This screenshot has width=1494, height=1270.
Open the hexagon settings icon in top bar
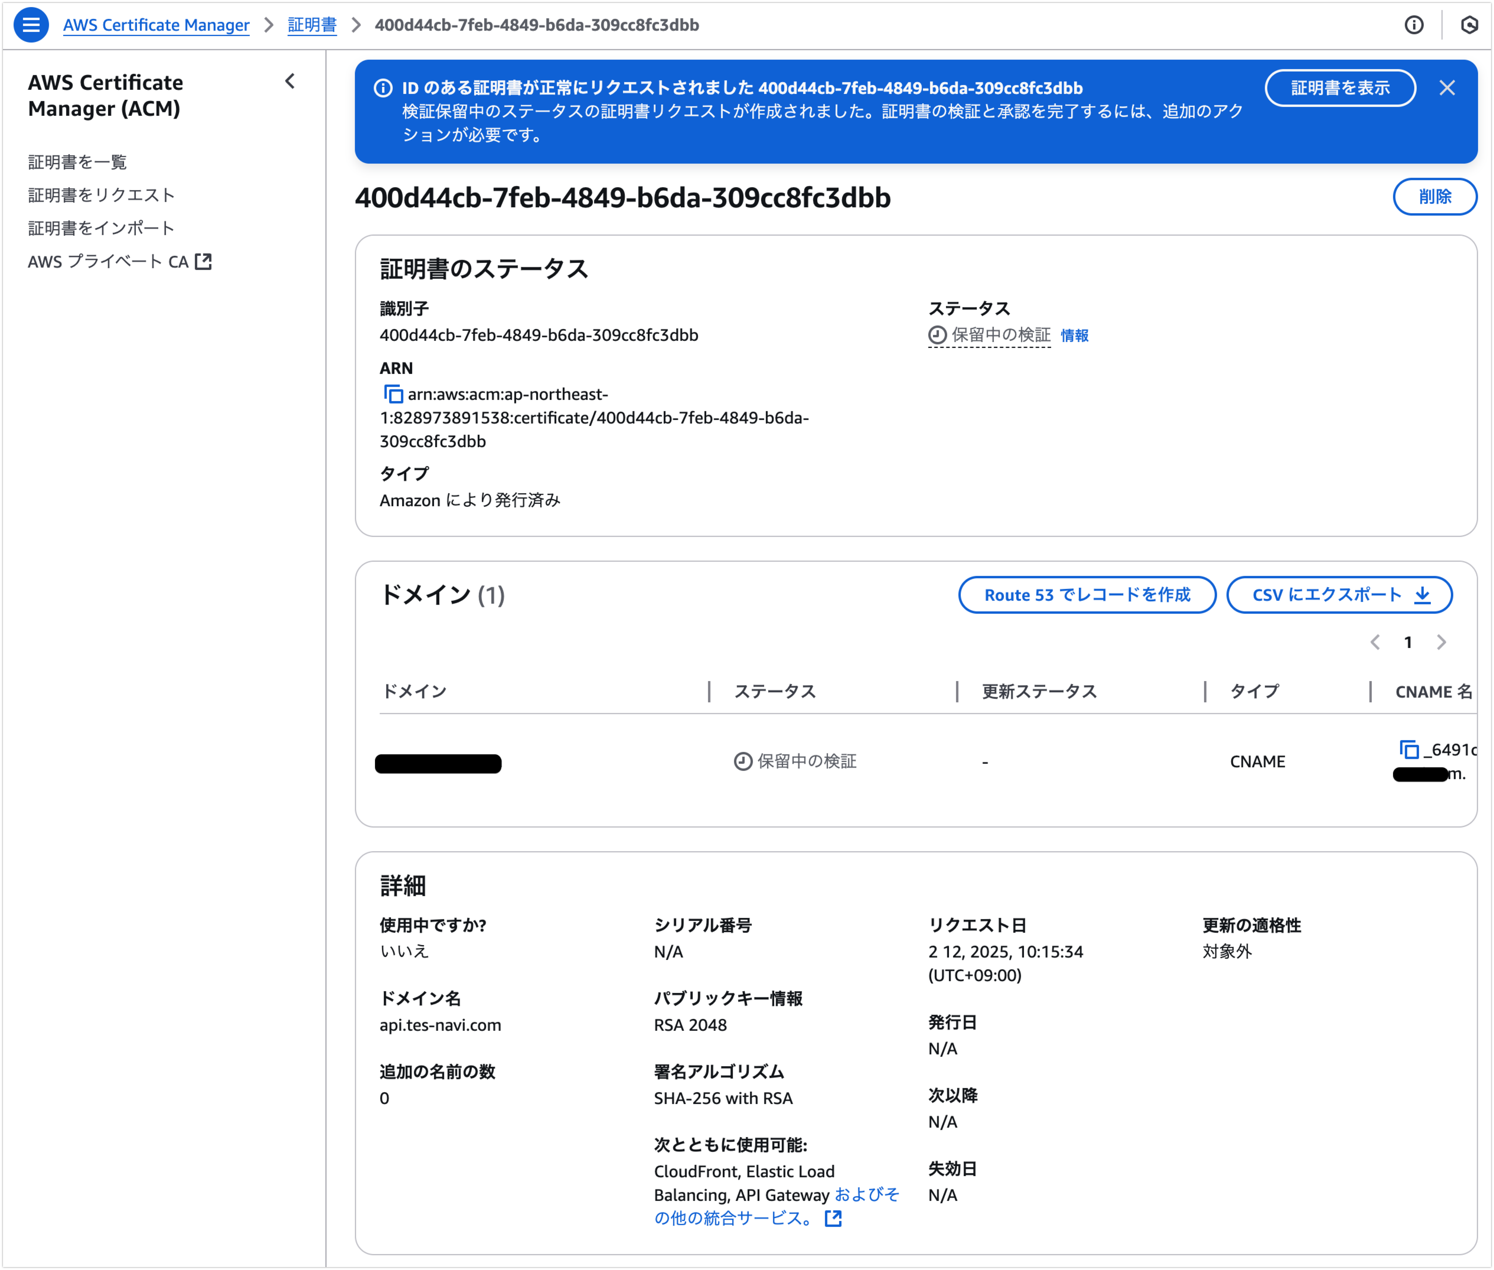tap(1469, 25)
